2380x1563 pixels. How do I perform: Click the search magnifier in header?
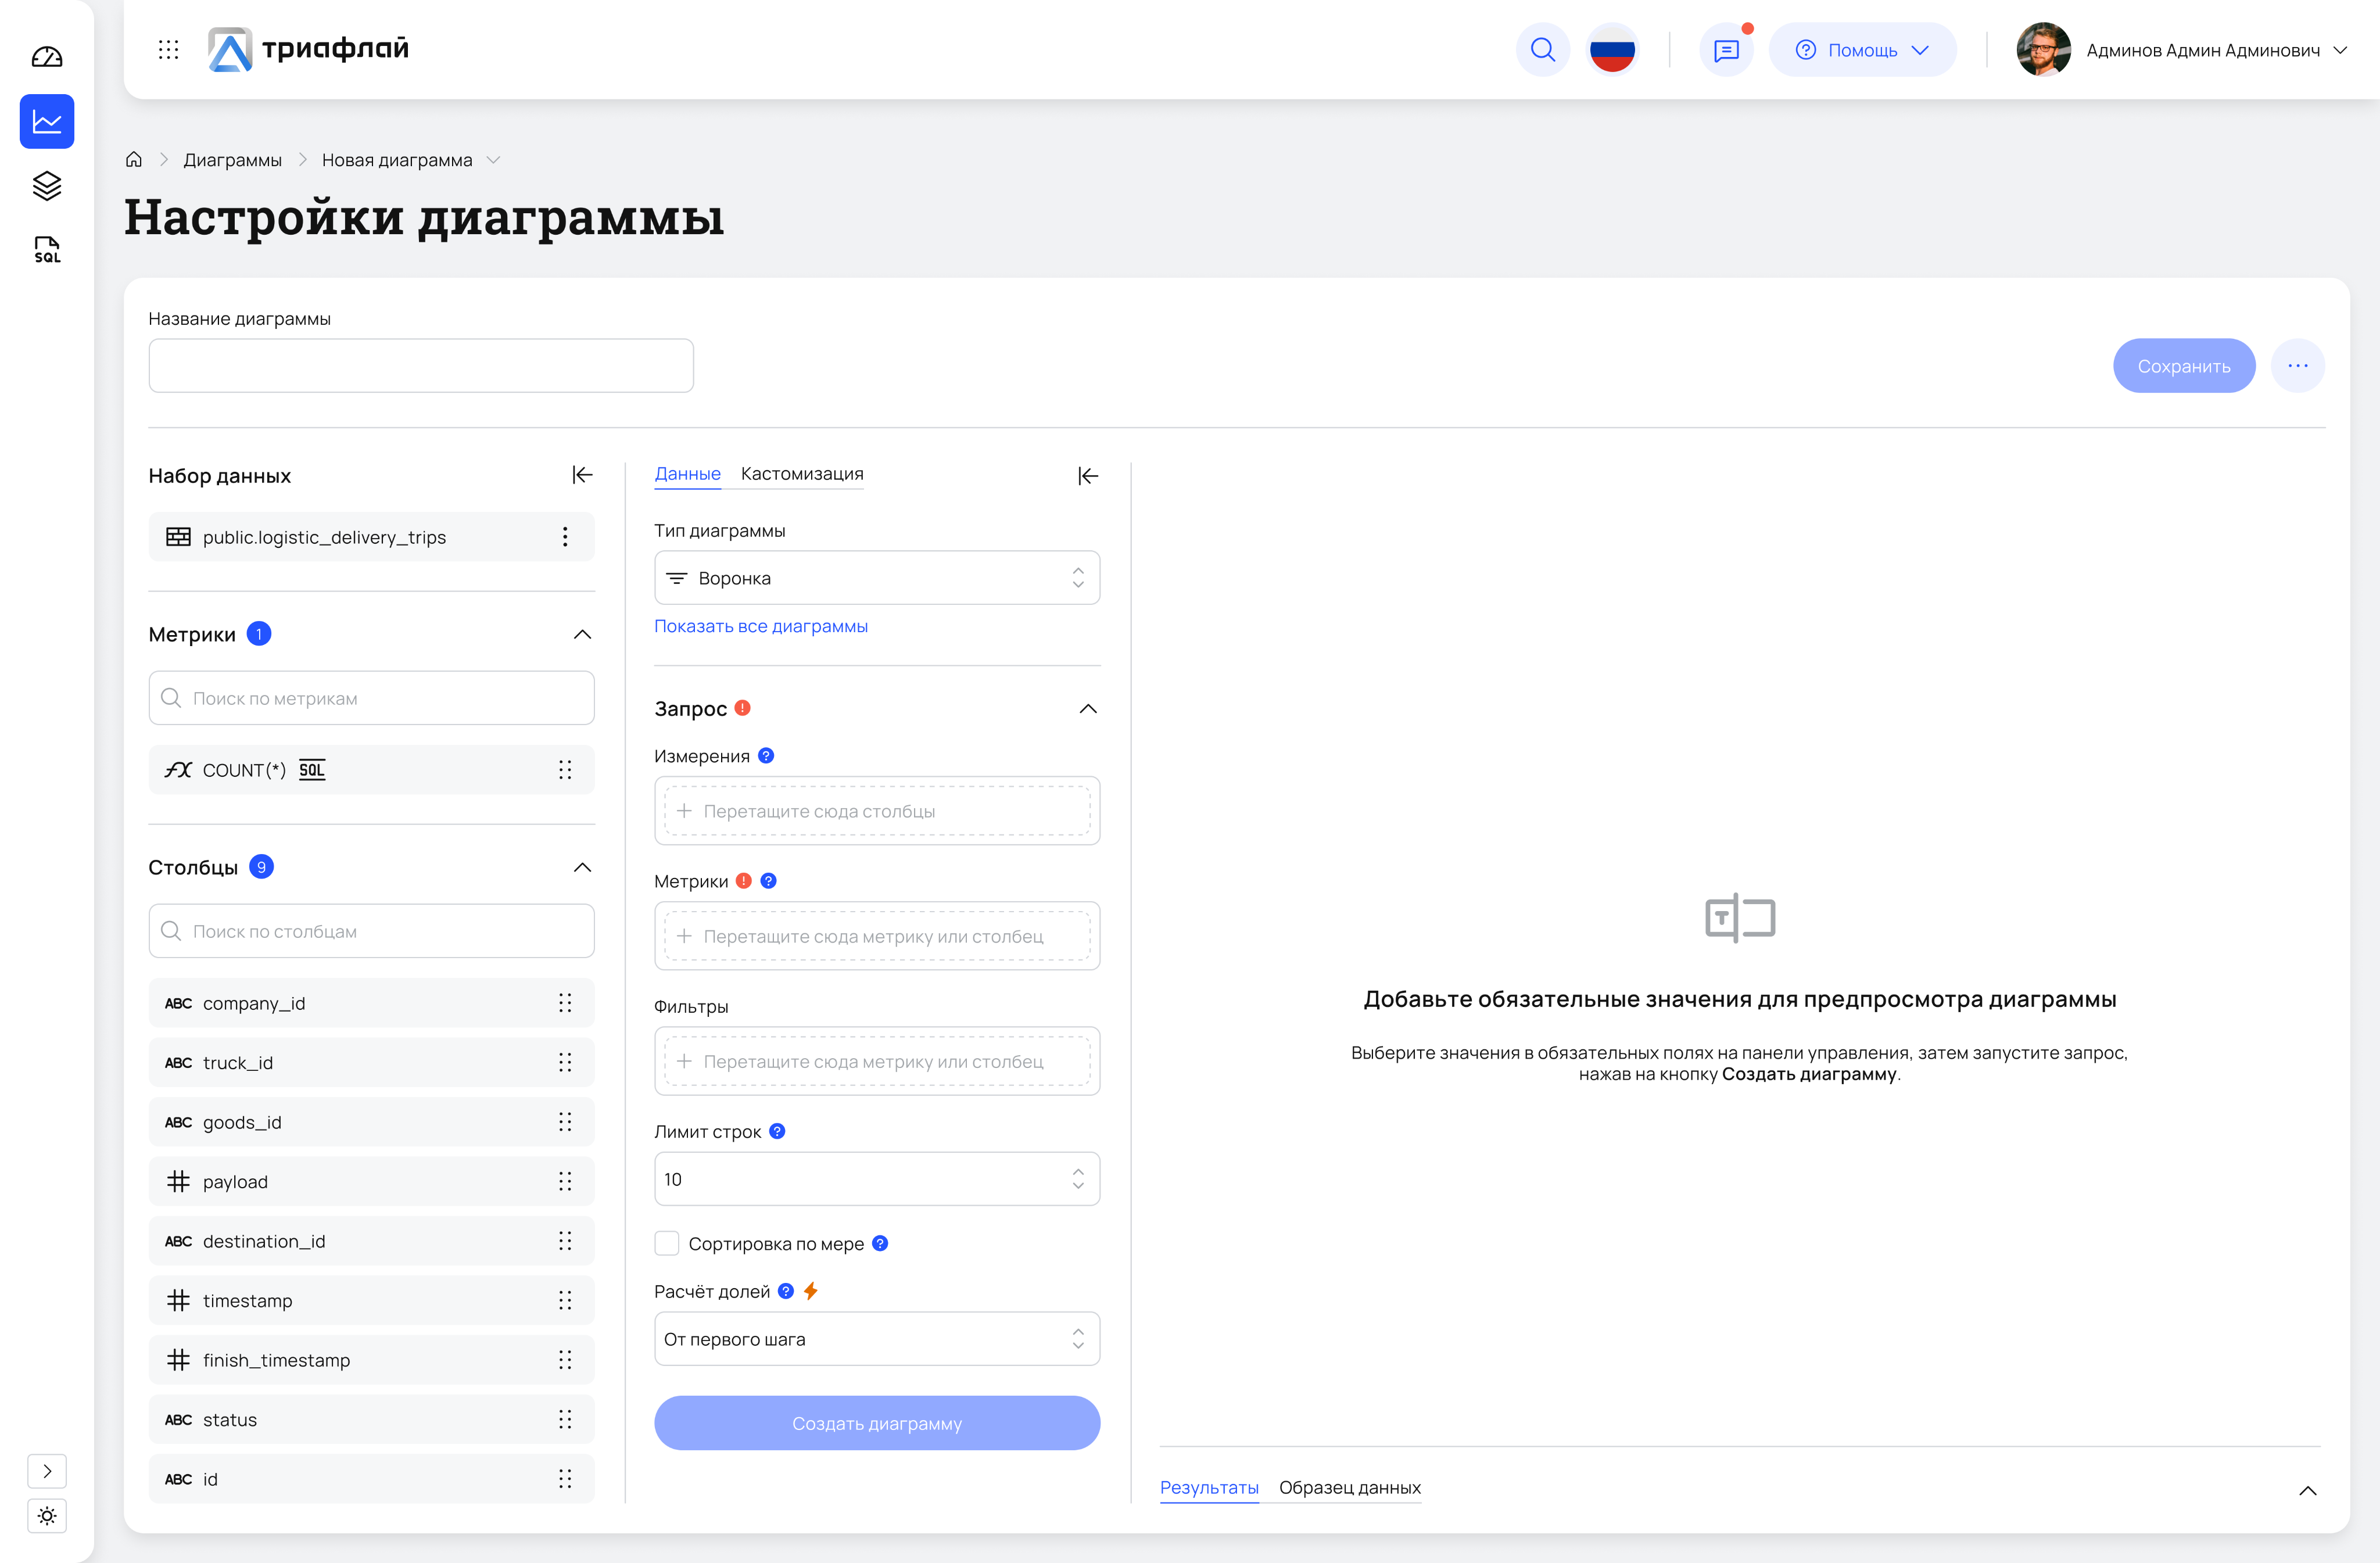[x=1542, y=50]
